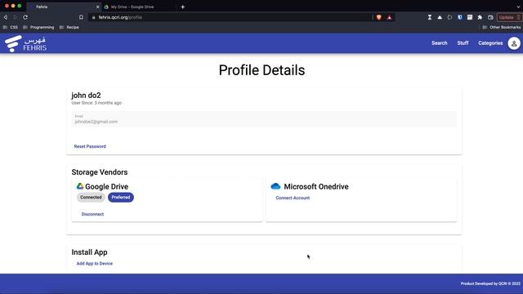
Task: Click the white triangle extension icon
Action: click(x=440, y=17)
